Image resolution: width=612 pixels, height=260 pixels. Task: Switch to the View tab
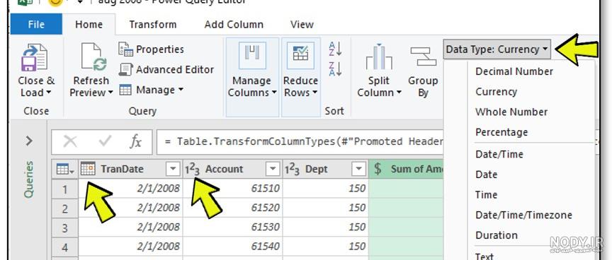(x=302, y=25)
